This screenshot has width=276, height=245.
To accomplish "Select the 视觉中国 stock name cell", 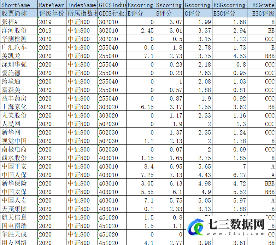I will pos(19,141).
